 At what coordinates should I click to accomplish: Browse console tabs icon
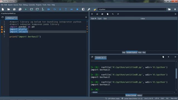tap(92, 57)
